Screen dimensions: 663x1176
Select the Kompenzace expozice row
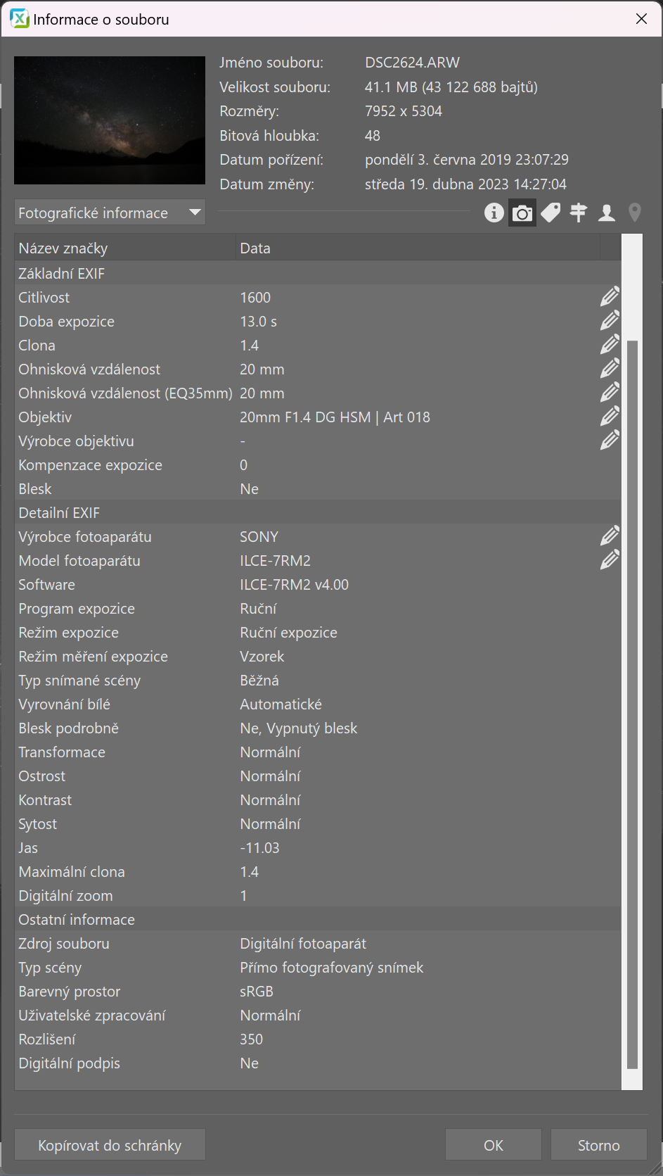(x=318, y=464)
